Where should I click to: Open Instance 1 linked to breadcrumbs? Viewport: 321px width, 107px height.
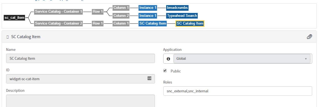coord(148,8)
